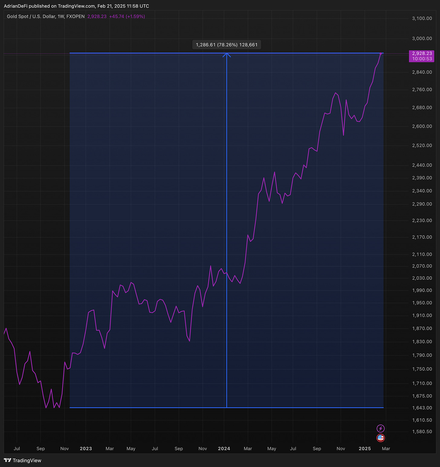440x467 pixels.
Task: Click the 1,750.00 price axis label
Action: [422, 369]
